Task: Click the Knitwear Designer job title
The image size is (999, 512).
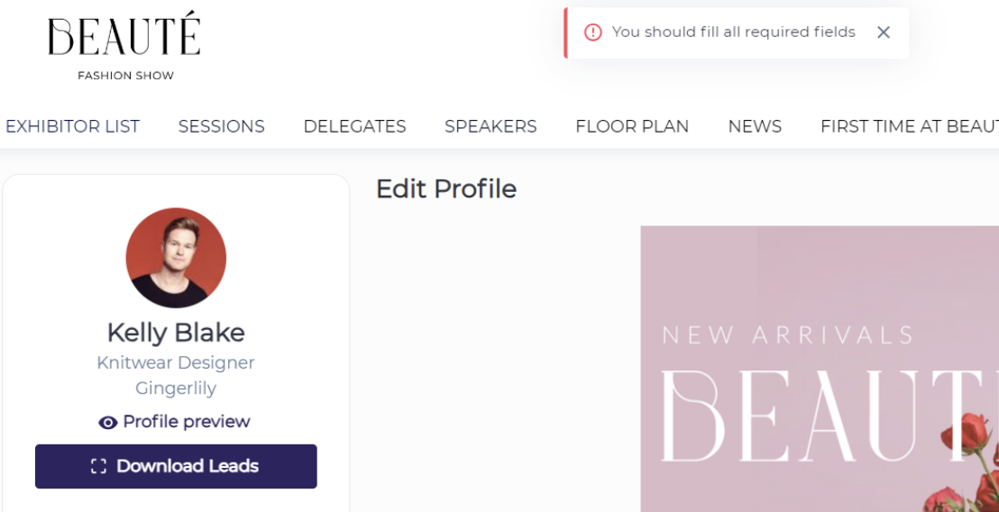Action: [176, 362]
